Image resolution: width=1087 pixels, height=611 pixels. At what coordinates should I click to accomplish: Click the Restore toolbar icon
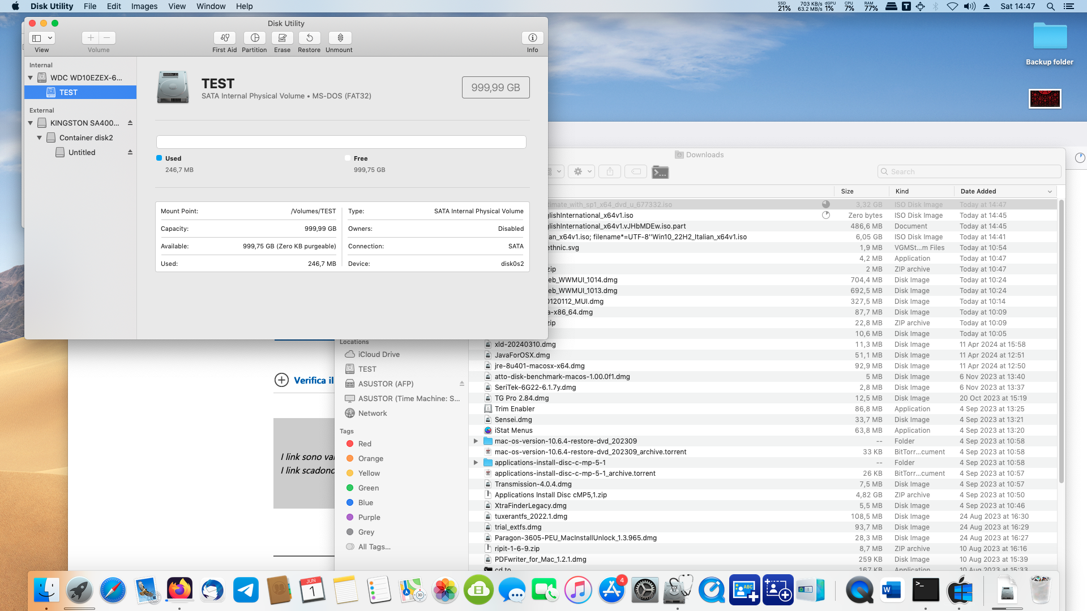[x=309, y=38]
